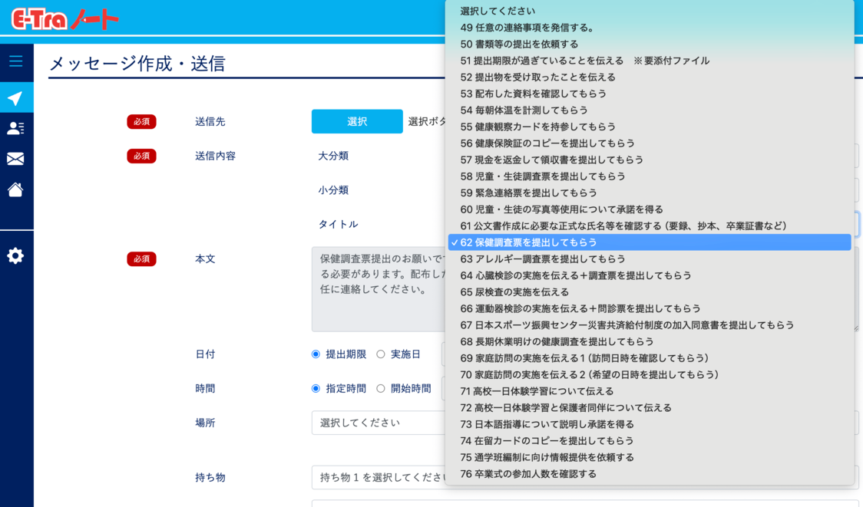Select option 50 書類等の提出を依頼する

click(x=650, y=44)
